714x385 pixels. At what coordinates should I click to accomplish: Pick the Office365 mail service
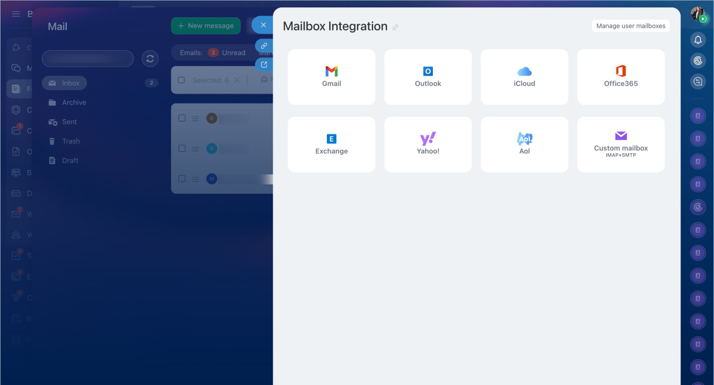pyautogui.click(x=620, y=77)
